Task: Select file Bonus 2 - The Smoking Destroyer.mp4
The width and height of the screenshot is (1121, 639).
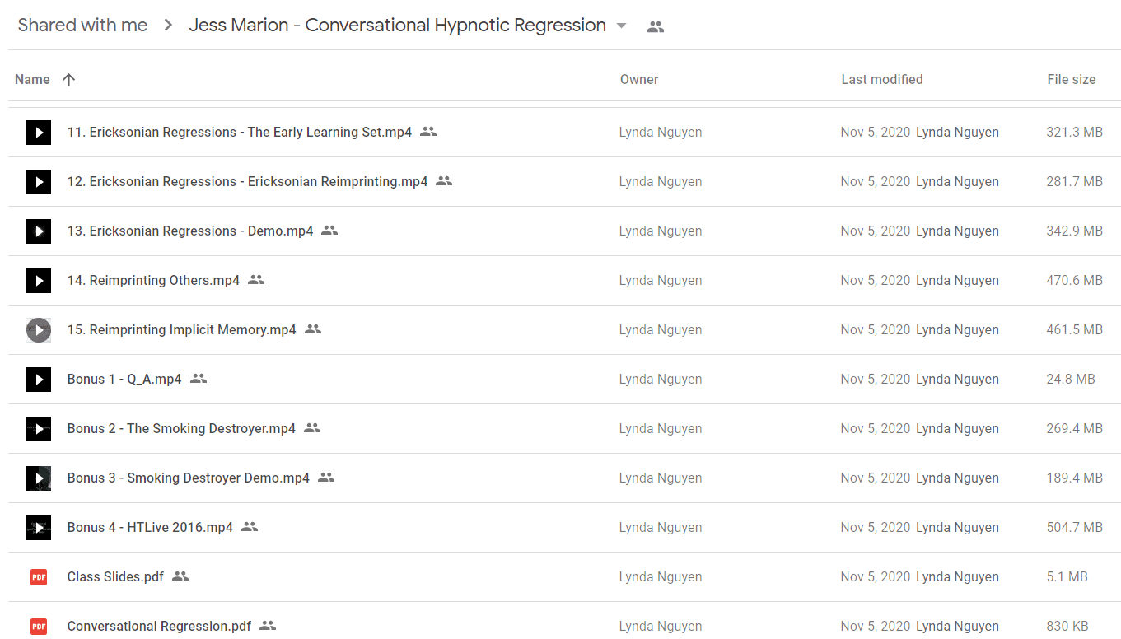Action: click(181, 428)
